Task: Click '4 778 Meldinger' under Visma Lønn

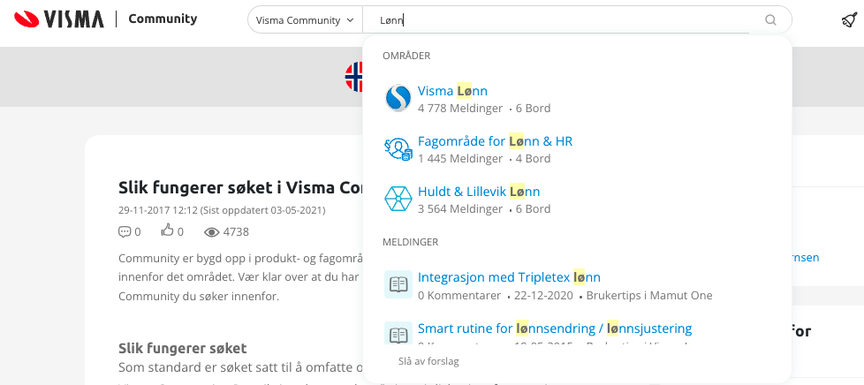Action: tap(460, 109)
